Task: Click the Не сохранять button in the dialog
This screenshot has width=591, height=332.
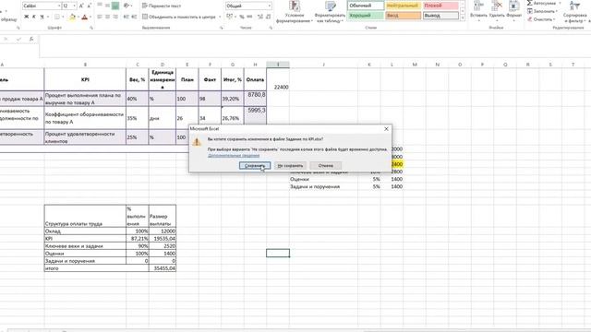Action: tap(290, 166)
